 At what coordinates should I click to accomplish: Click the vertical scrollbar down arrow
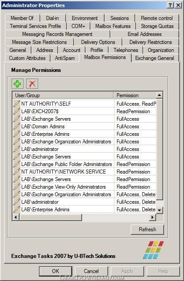pyautogui.click(x=159, y=210)
